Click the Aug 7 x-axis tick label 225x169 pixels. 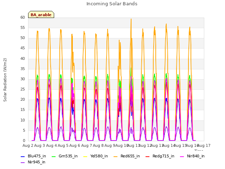pos(86,145)
